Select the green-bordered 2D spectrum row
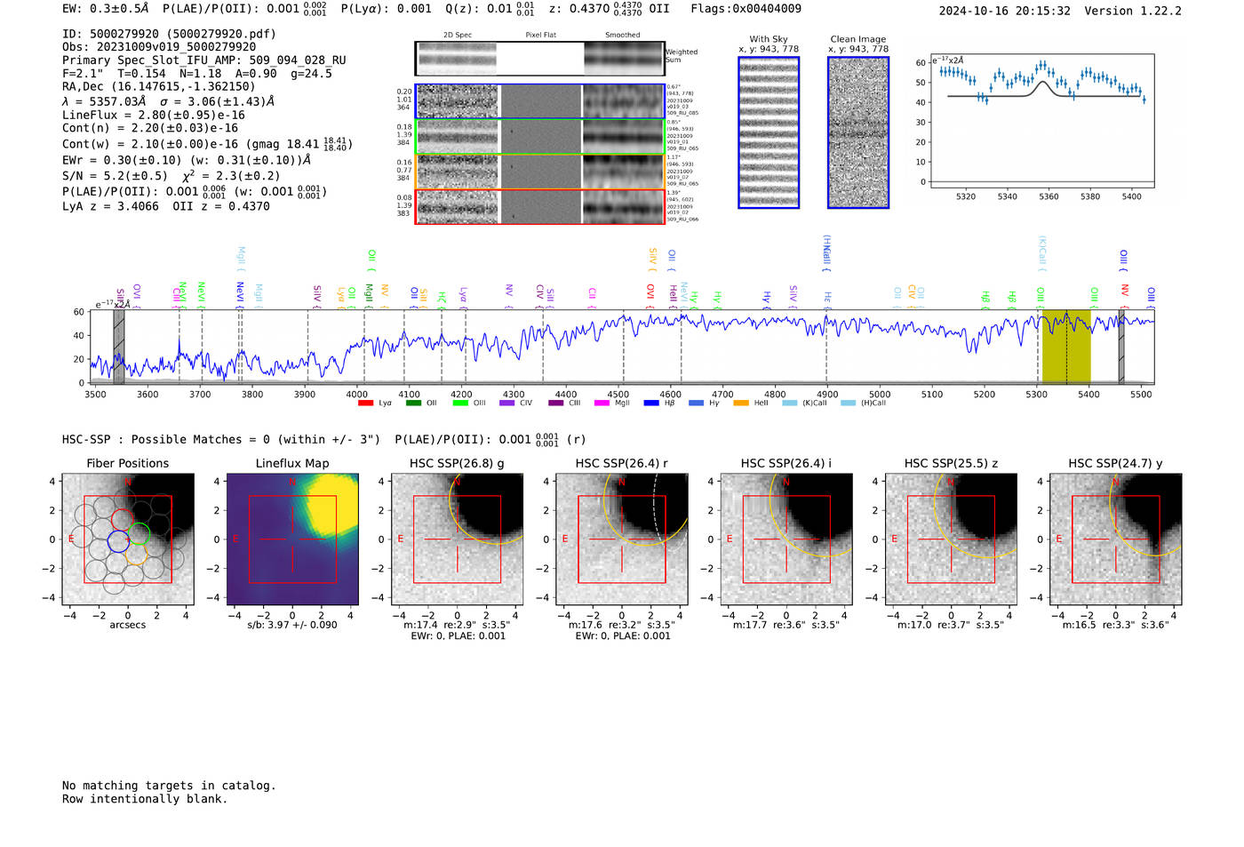Image resolution: width=1244 pixels, height=847 pixels. (540, 136)
